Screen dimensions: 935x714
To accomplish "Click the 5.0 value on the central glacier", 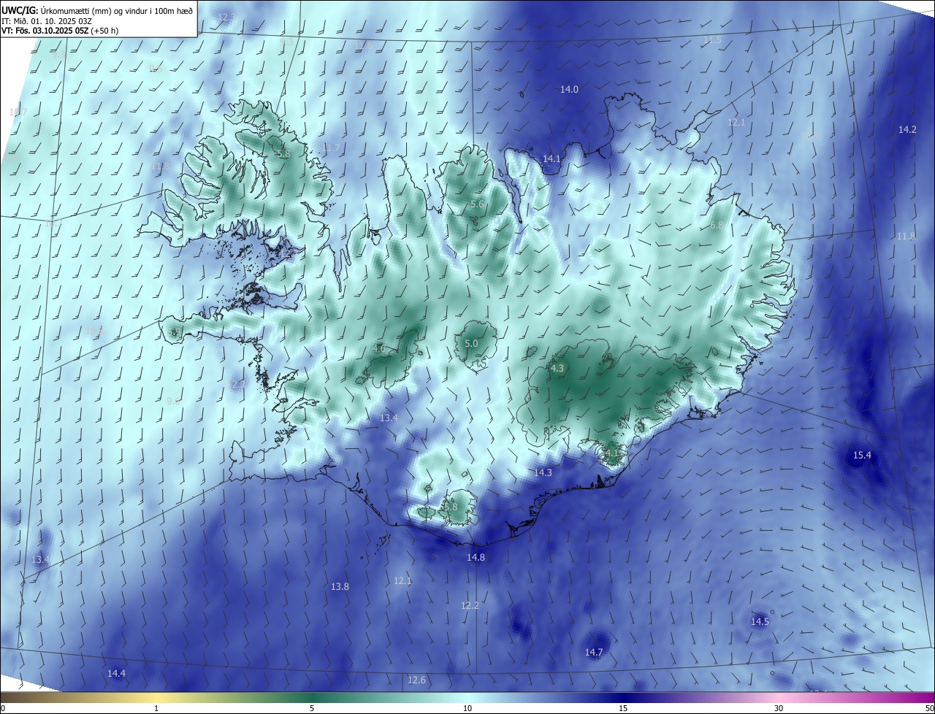I will pos(471,343).
